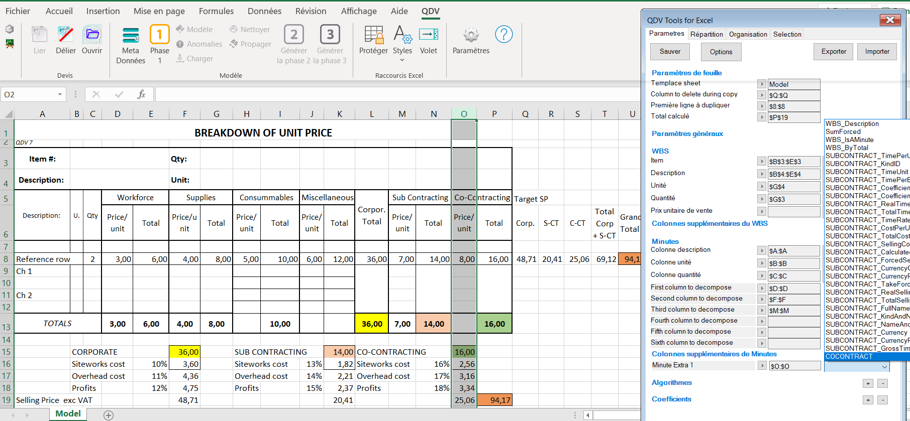The height and width of the screenshot is (421, 910).
Task: Click the Modèle command in the ribbon
Action: 194,30
